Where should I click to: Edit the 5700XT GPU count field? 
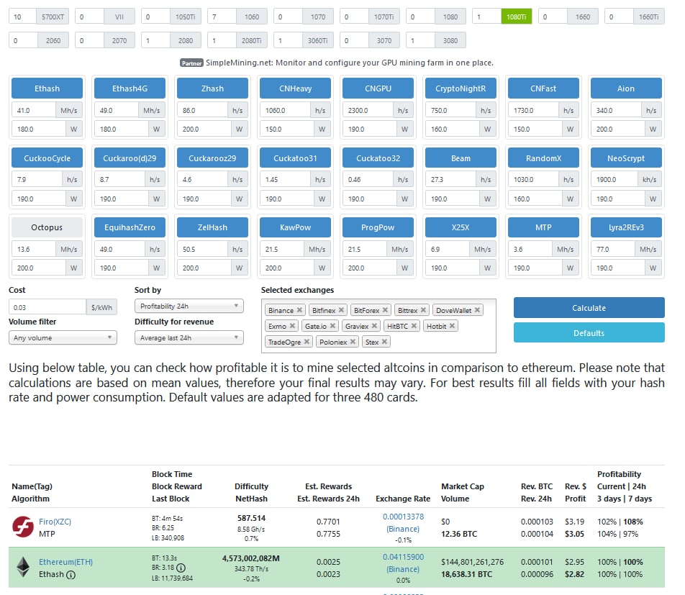click(23, 17)
